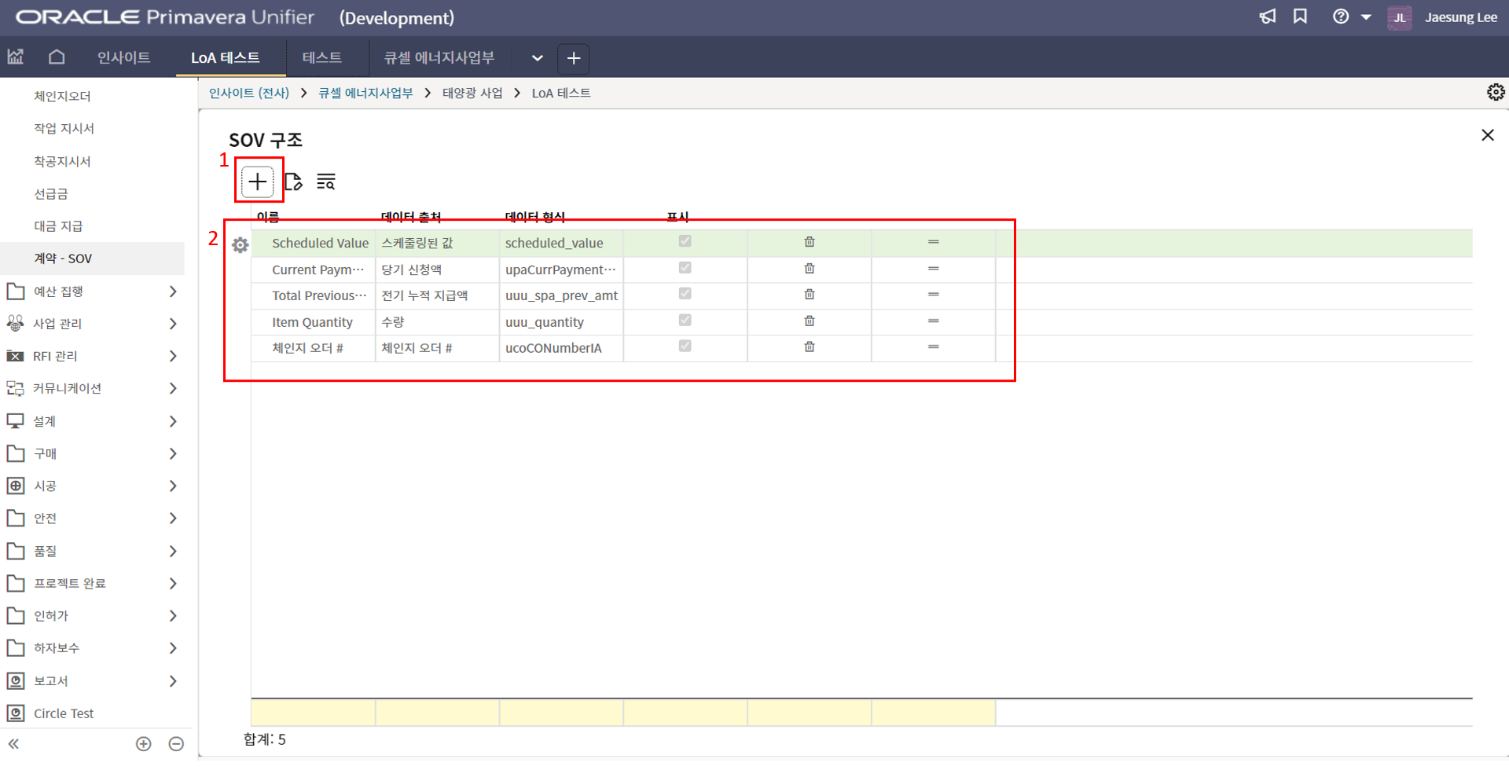Toggle display checkbox for Total Previous row
The width and height of the screenshot is (1509, 770).
pos(685,295)
